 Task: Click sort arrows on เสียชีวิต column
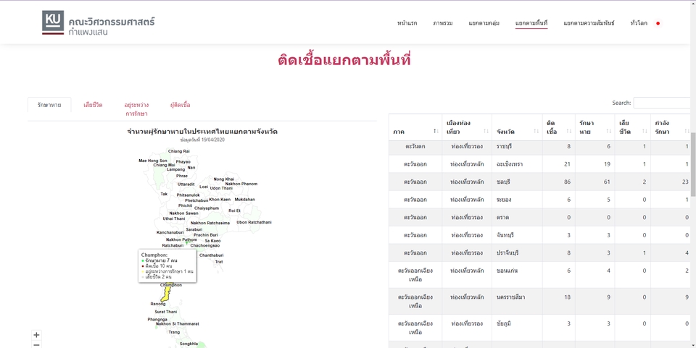coord(644,132)
